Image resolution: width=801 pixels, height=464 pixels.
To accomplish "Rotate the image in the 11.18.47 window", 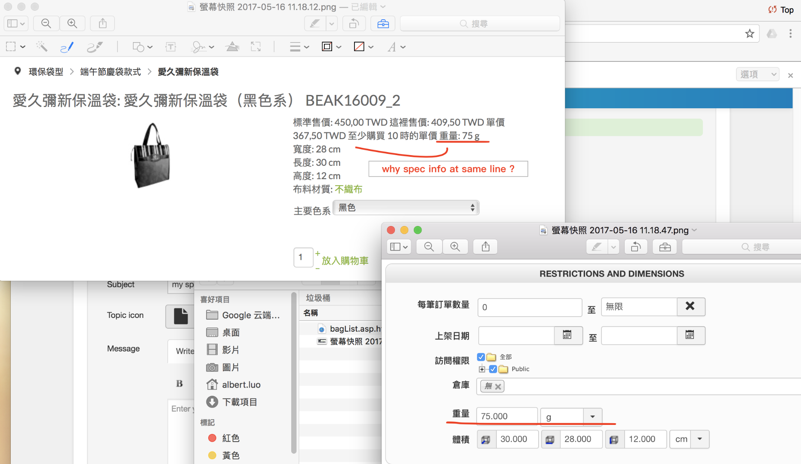I will point(636,247).
